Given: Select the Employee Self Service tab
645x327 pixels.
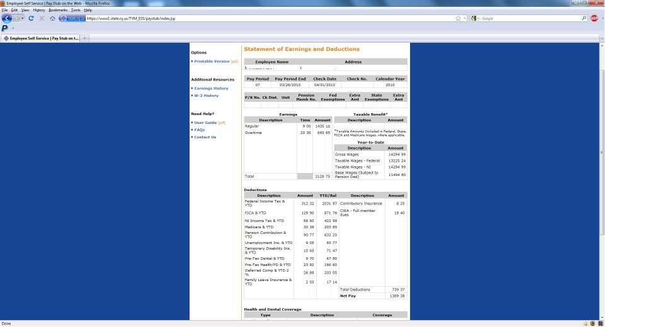Looking at the screenshot, I should pos(42,38).
